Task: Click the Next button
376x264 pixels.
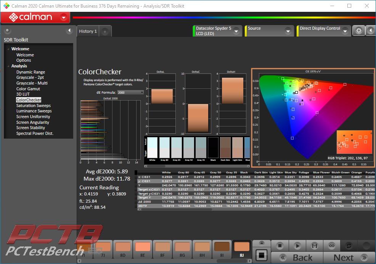Action: click(x=349, y=258)
